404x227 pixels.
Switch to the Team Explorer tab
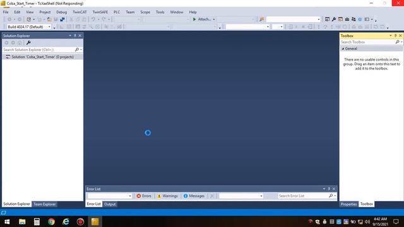coord(45,204)
